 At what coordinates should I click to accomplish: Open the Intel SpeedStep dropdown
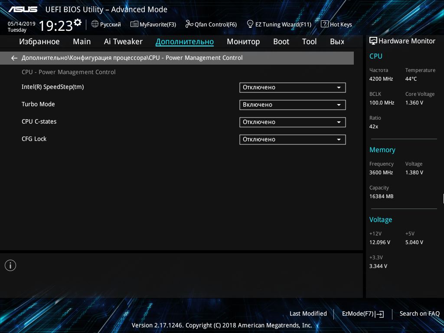[x=293, y=88]
